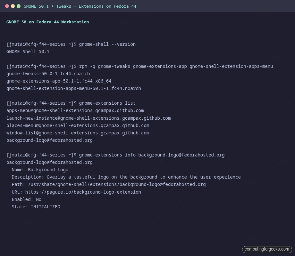Click the window title 'GNOME 50.1 + Tweaks + Extensions on Fedora 44'
The width and height of the screenshot is (295, 256).
[x=80, y=6]
